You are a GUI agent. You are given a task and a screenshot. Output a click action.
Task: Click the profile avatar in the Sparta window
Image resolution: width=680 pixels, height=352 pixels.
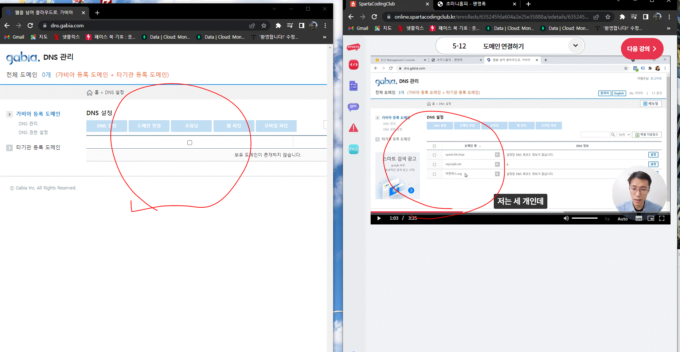657,17
